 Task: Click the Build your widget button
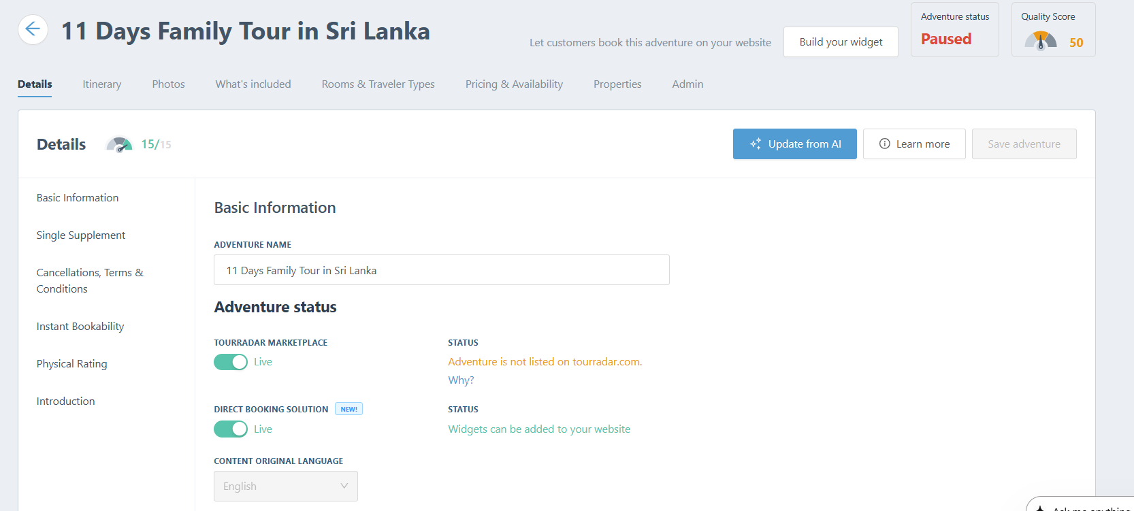840,42
